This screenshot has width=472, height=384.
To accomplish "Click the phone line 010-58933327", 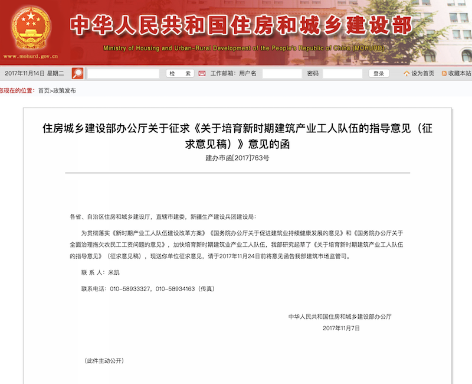I will pyautogui.click(x=148, y=289).
